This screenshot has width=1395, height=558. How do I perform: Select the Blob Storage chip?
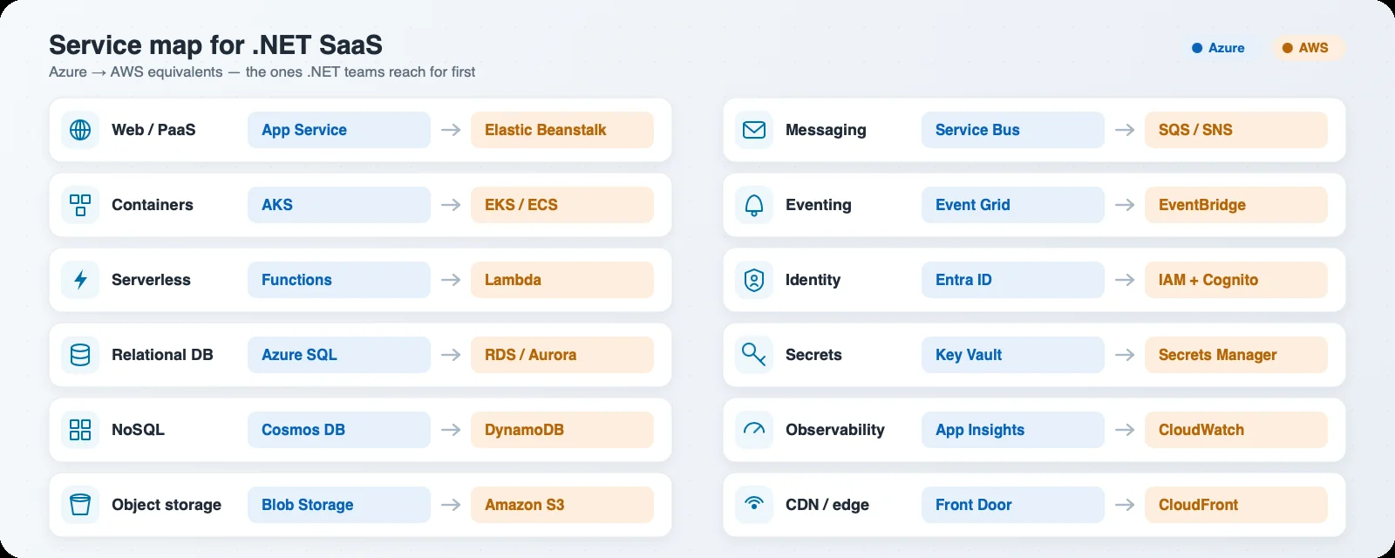(x=339, y=505)
